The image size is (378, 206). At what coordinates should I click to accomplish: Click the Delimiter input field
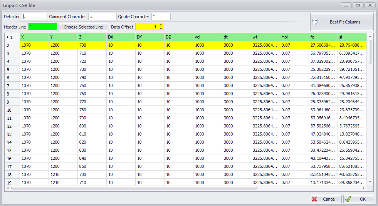point(34,17)
